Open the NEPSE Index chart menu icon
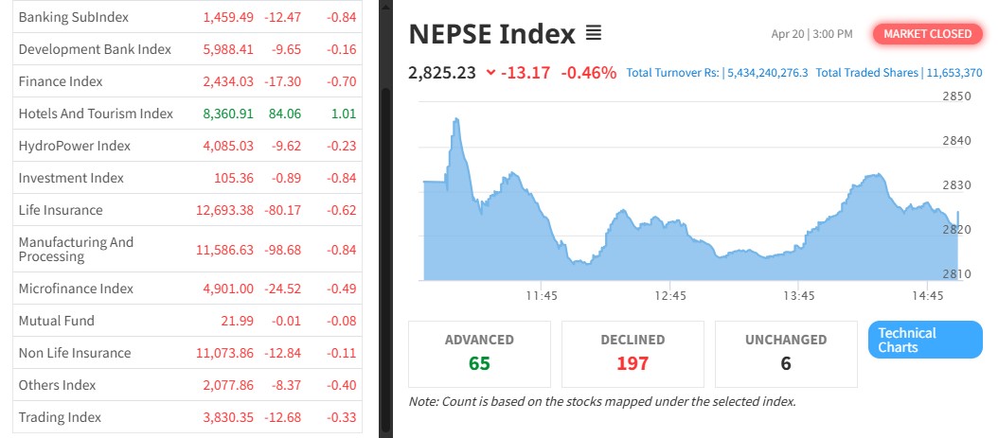The width and height of the screenshot is (998, 438). tap(594, 34)
